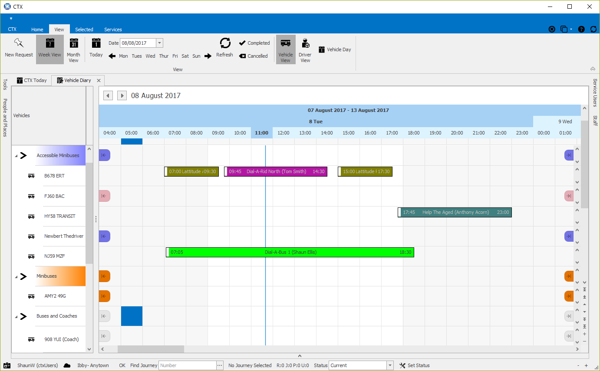Refresh the vehicle diary
Screen dimensions: 600x371
coord(224,48)
